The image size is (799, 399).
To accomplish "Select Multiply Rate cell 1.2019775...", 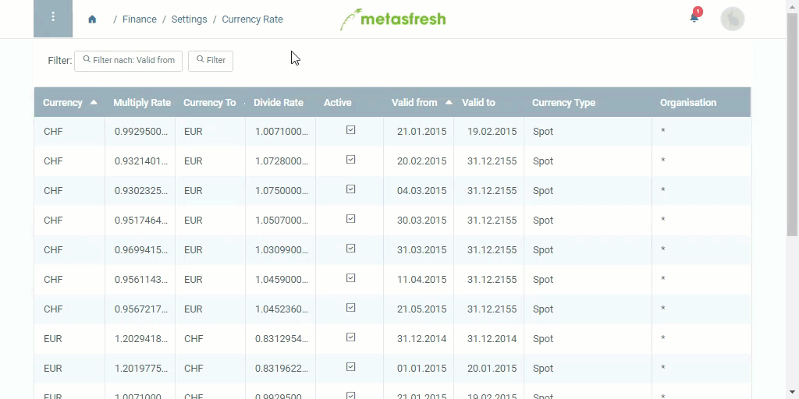I will pyautogui.click(x=140, y=368).
